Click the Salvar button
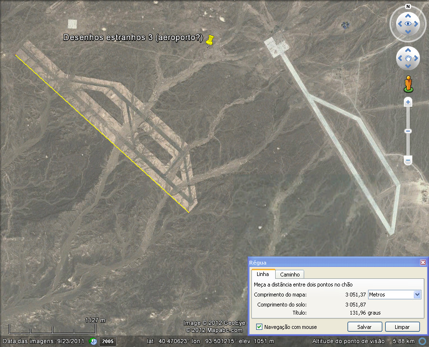The image size is (429, 347). (364, 327)
